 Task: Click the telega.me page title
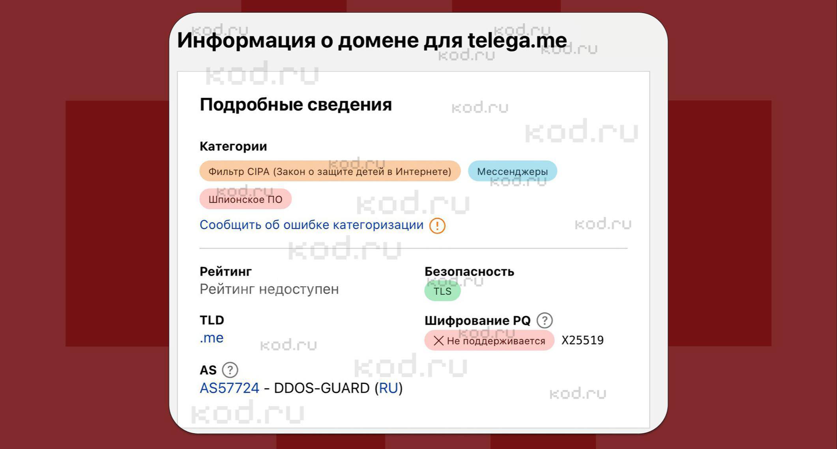pos(372,40)
